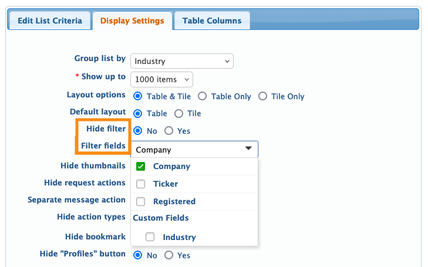428x267 pixels.
Task: Open the Display Settings tab
Action: point(132,21)
